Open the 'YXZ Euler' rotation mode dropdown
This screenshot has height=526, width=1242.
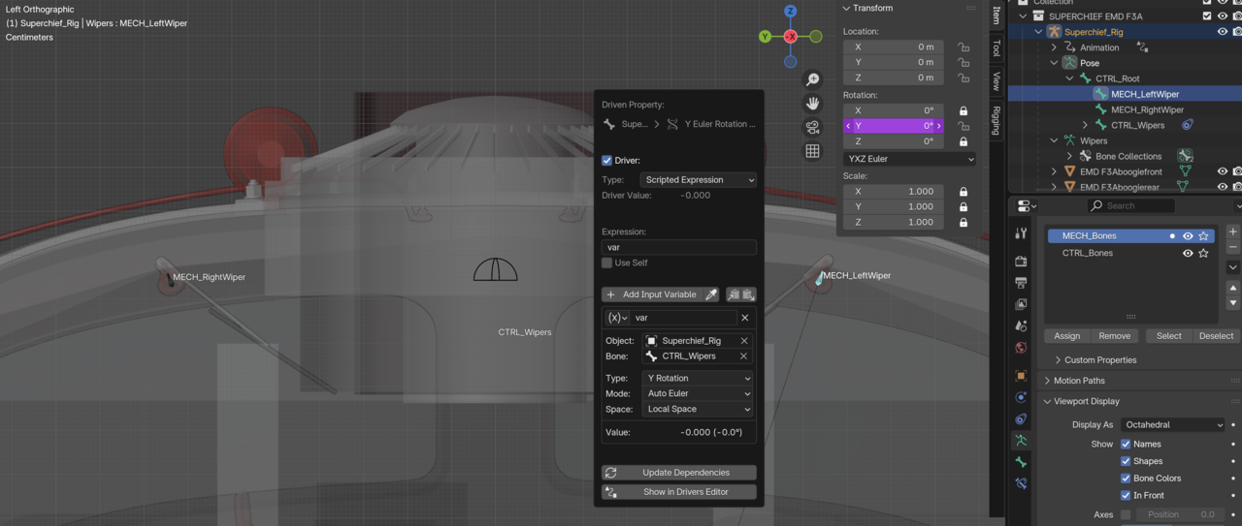tap(909, 159)
